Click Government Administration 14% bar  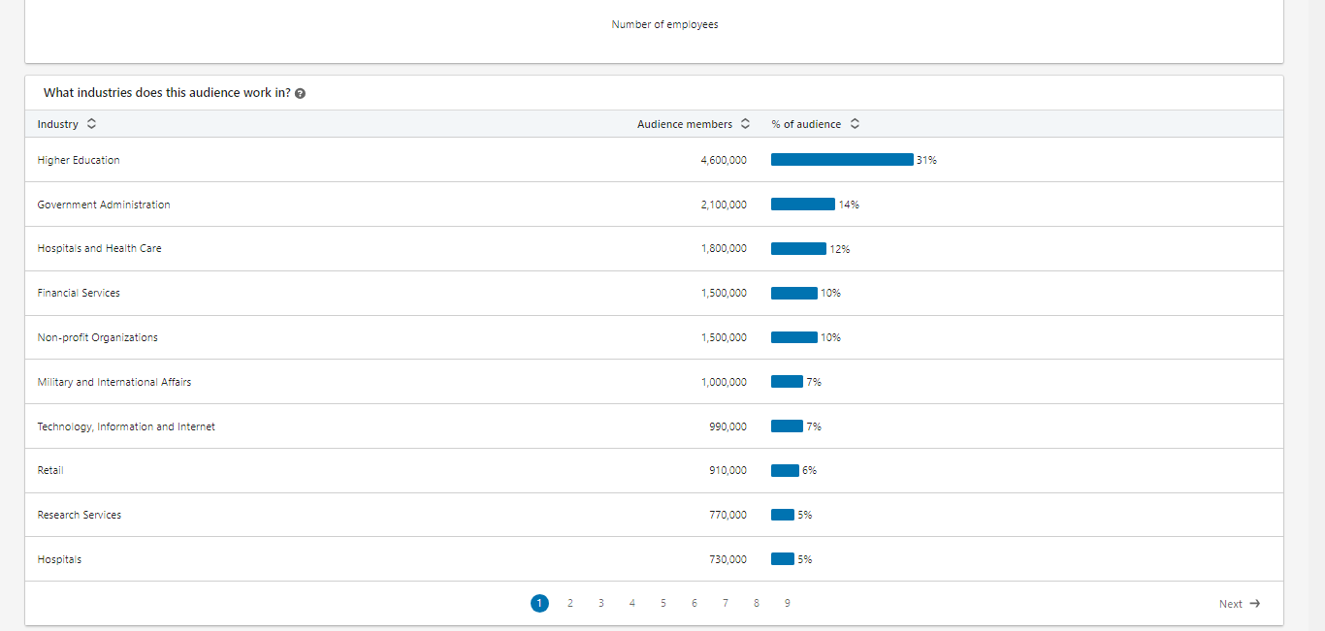[x=802, y=205]
